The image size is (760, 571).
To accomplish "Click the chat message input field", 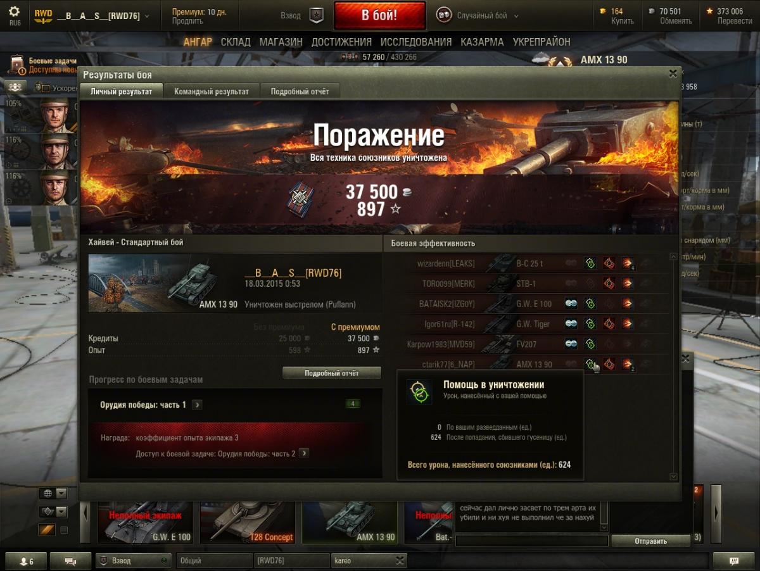I will 531,541.
